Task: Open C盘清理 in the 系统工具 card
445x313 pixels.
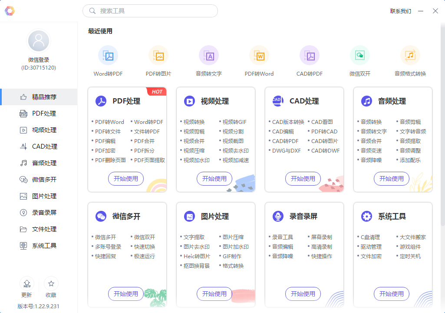Action: [370, 237]
